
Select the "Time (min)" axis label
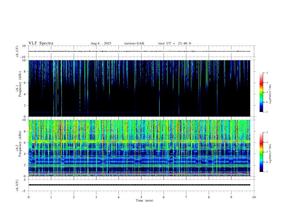point(144,200)
